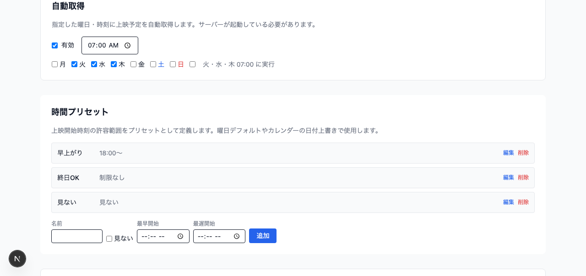Edit the 見ない time preset
Image resolution: width=586 pixels, height=276 pixels.
click(508, 202)
